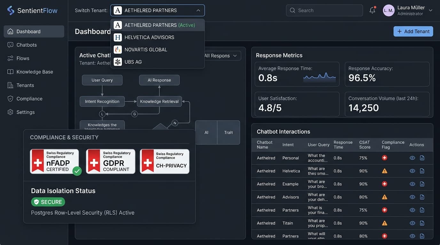Open the GDPR Compliant badge
This screenshot has width=440, height=245.
point(111,161)
